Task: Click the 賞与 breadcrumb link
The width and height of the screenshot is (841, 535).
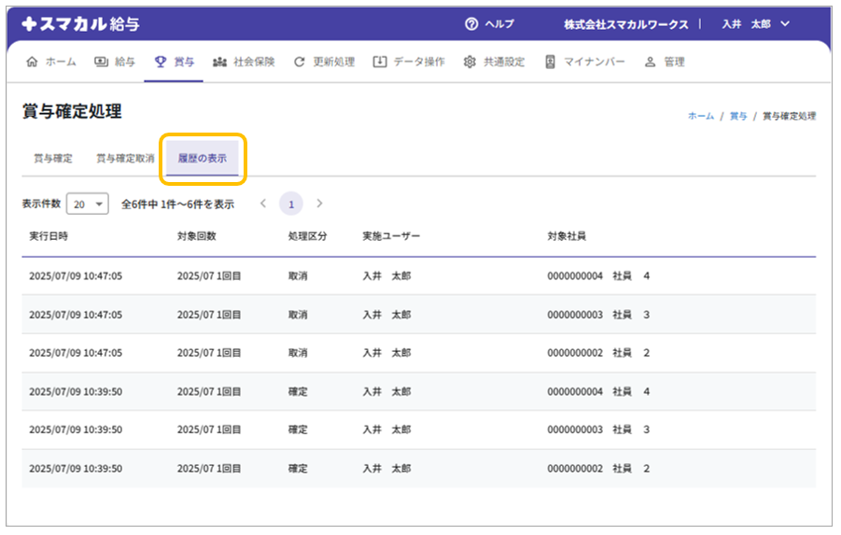Action: point(737,117)
